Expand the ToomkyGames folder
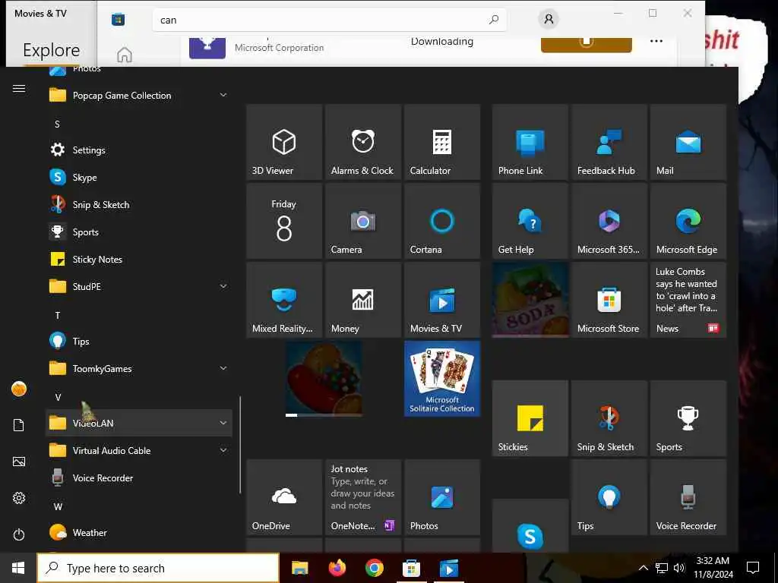 138,368
